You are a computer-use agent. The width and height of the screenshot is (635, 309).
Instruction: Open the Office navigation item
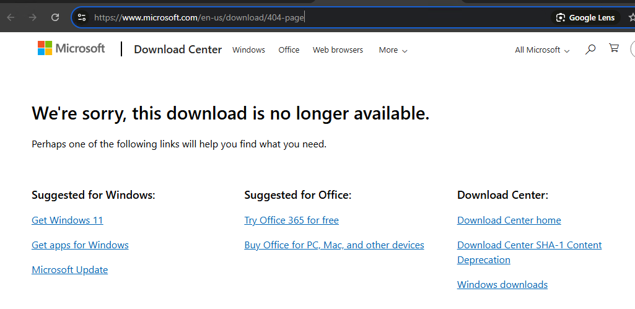[289, 50]
